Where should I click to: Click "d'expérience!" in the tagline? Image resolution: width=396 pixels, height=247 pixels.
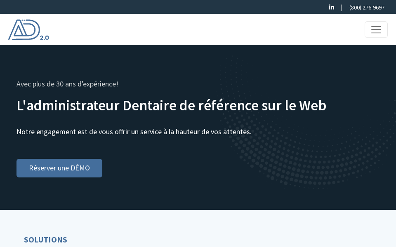[x=98, y=84]
